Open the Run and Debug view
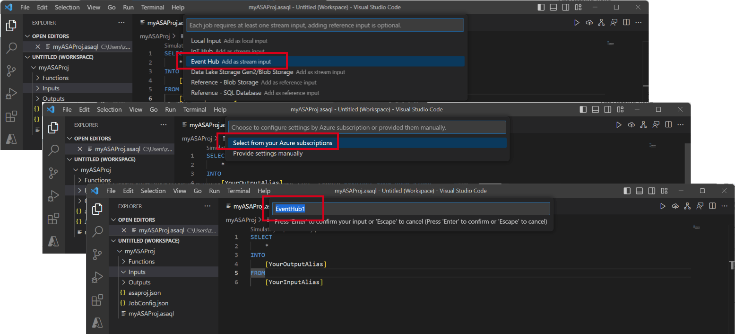Viewport: 735px width, 334px height. pyautogui.click(x=97, y=277)
